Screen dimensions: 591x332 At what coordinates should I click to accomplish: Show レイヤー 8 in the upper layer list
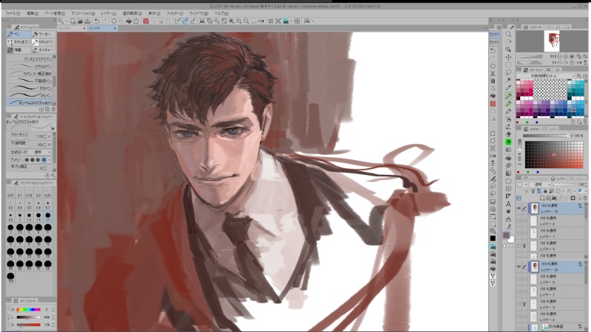tap(519, 221)
